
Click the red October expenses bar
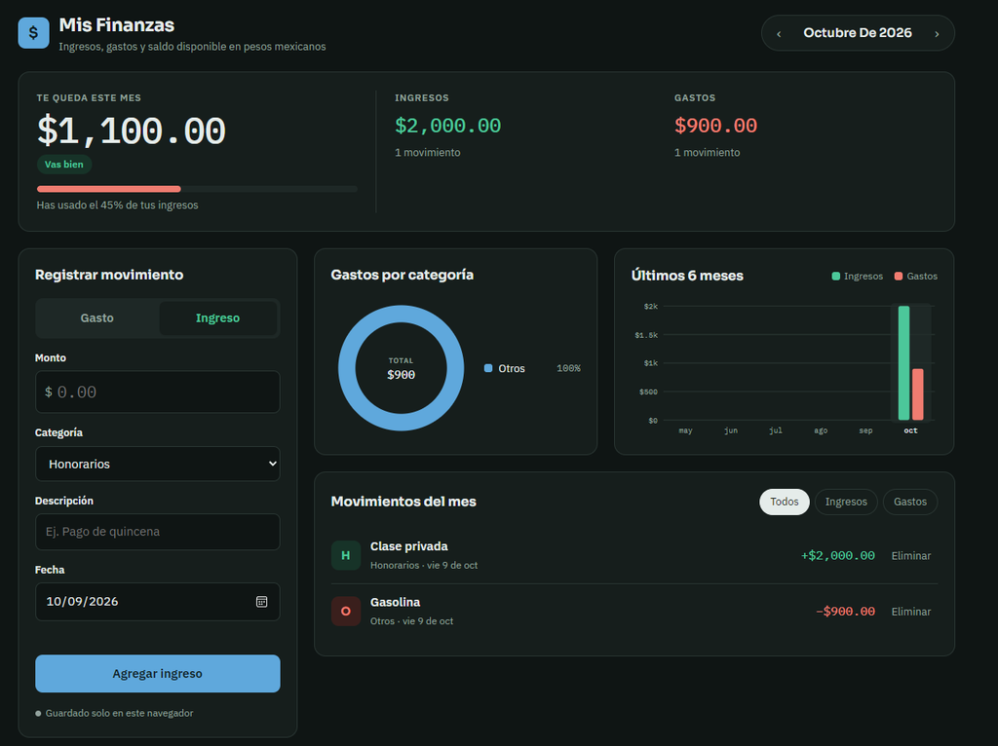(x=918, y=394)
